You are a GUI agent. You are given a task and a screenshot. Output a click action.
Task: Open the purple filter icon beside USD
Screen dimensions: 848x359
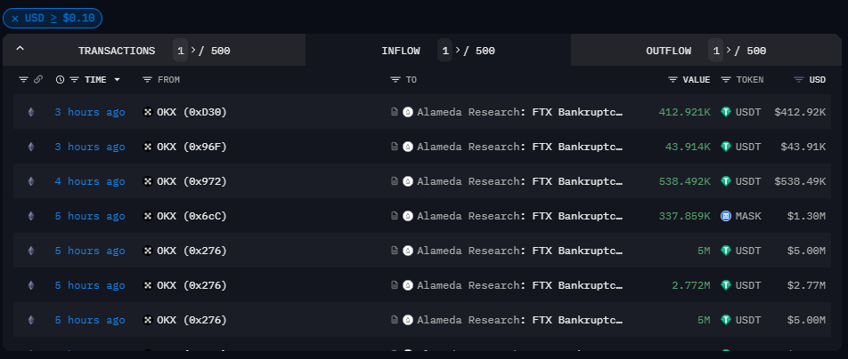[x=798, y=80]
